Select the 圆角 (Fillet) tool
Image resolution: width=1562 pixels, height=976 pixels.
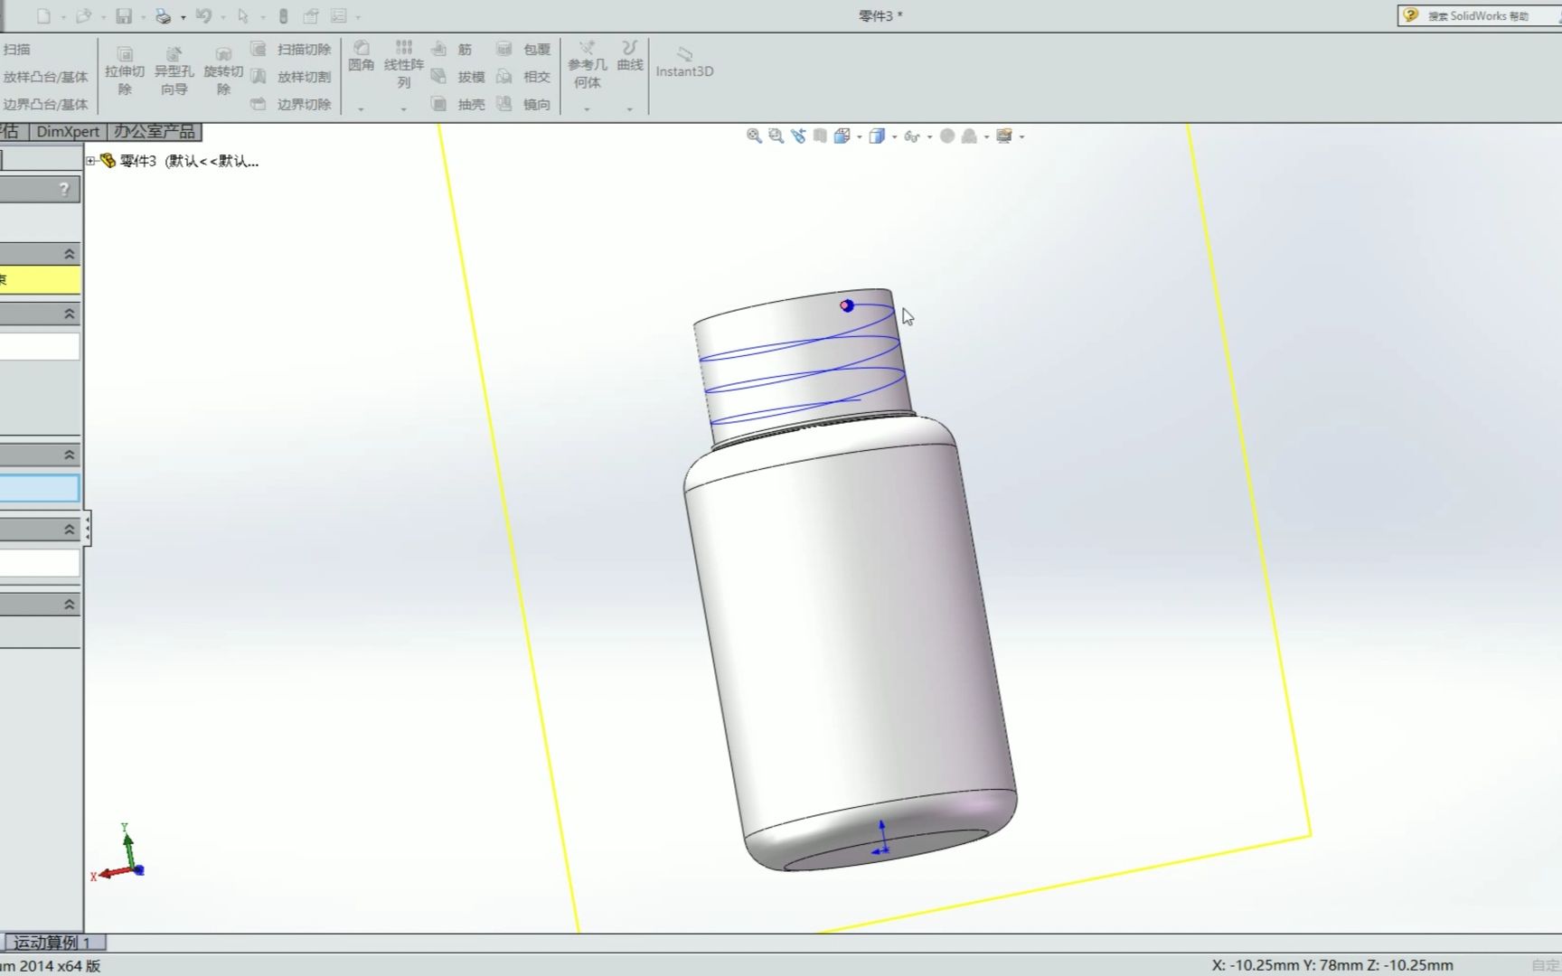pos(362,56)
